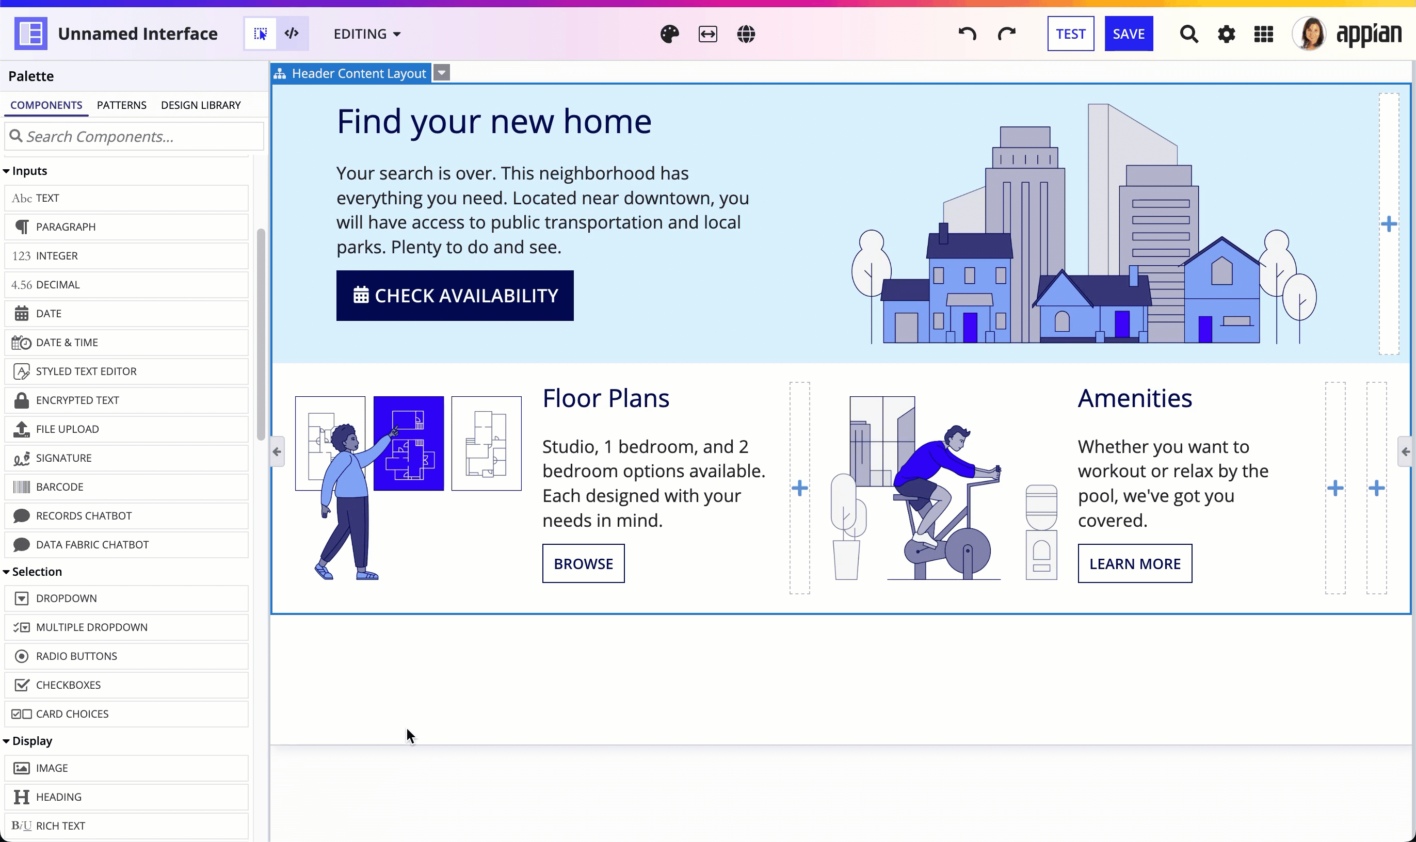Switch to the PATTERNS tab
1416x842 pixels.
pos(121,105)
